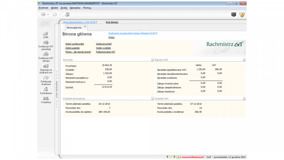Image resolution: width=284 pixels, height=160 pixels.
Task: Click the grey GT logo above the modules
Action: click(x=45, y=24)
